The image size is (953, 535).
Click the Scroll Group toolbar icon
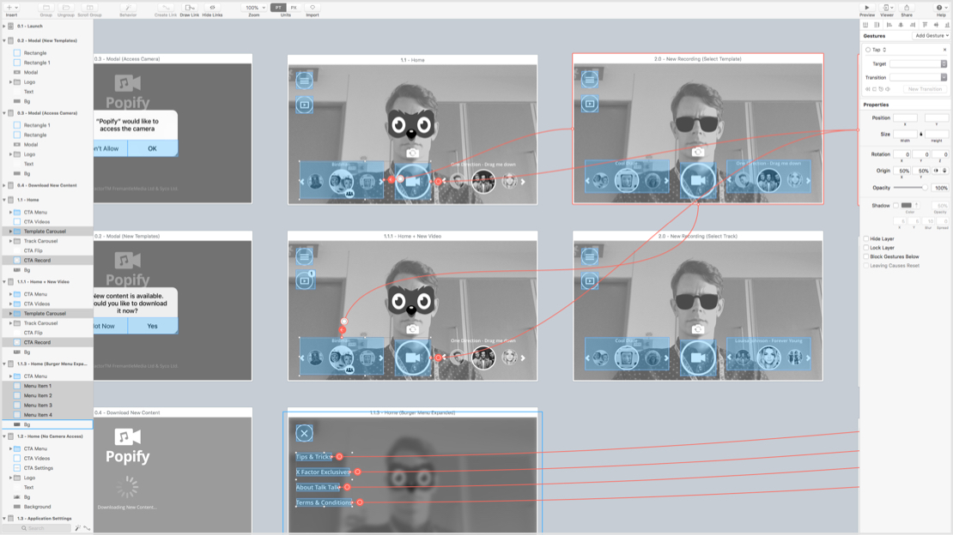(89, 8)
